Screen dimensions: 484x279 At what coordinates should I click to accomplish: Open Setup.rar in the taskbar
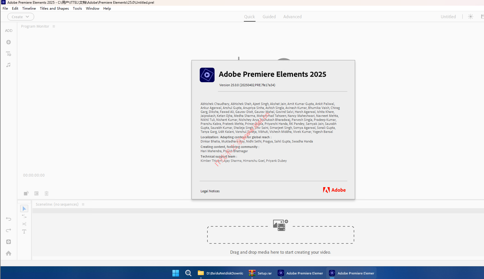click(x=260, y=273)
